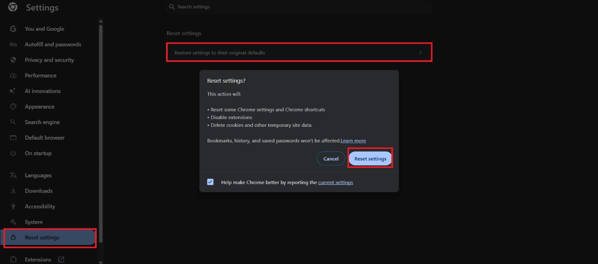Image resolution: width=598 pixels, height=264 pixels.
Task: Click the wrench icon for System
Action: click(x=13, y=222)
